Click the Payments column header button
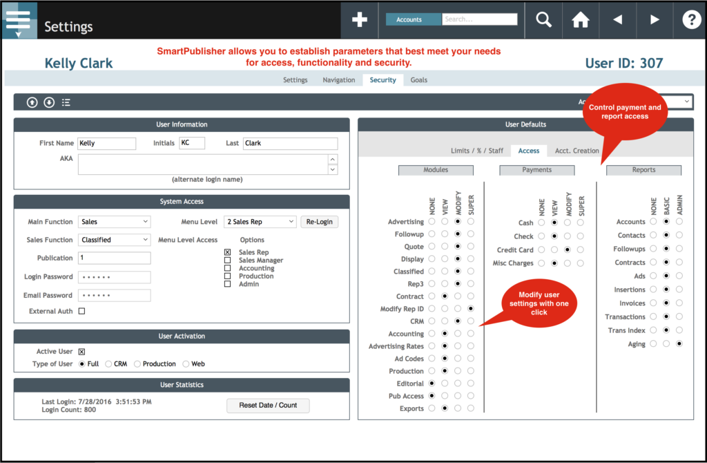The image size is (707, 463). (x=536, y=170)
